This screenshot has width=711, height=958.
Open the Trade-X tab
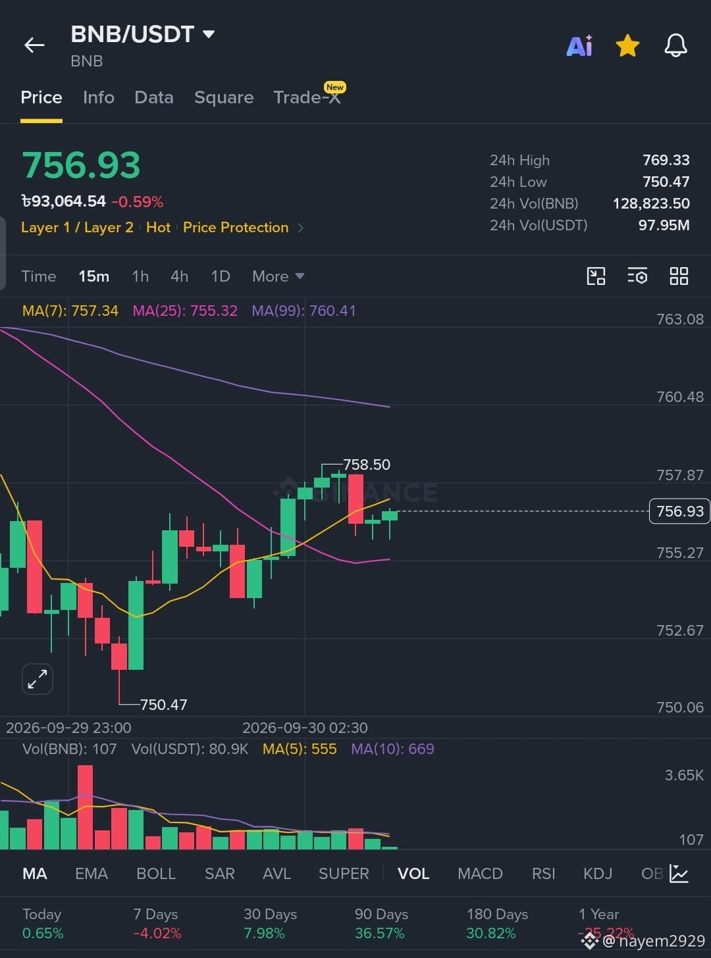[x=307, y=97]
